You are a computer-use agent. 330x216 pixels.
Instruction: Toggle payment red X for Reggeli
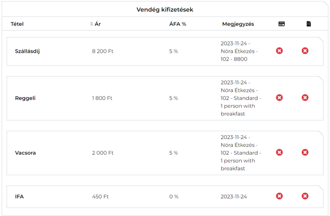(x=279, y=98)
